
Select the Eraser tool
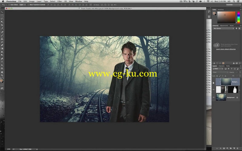[x=2, y=45]
